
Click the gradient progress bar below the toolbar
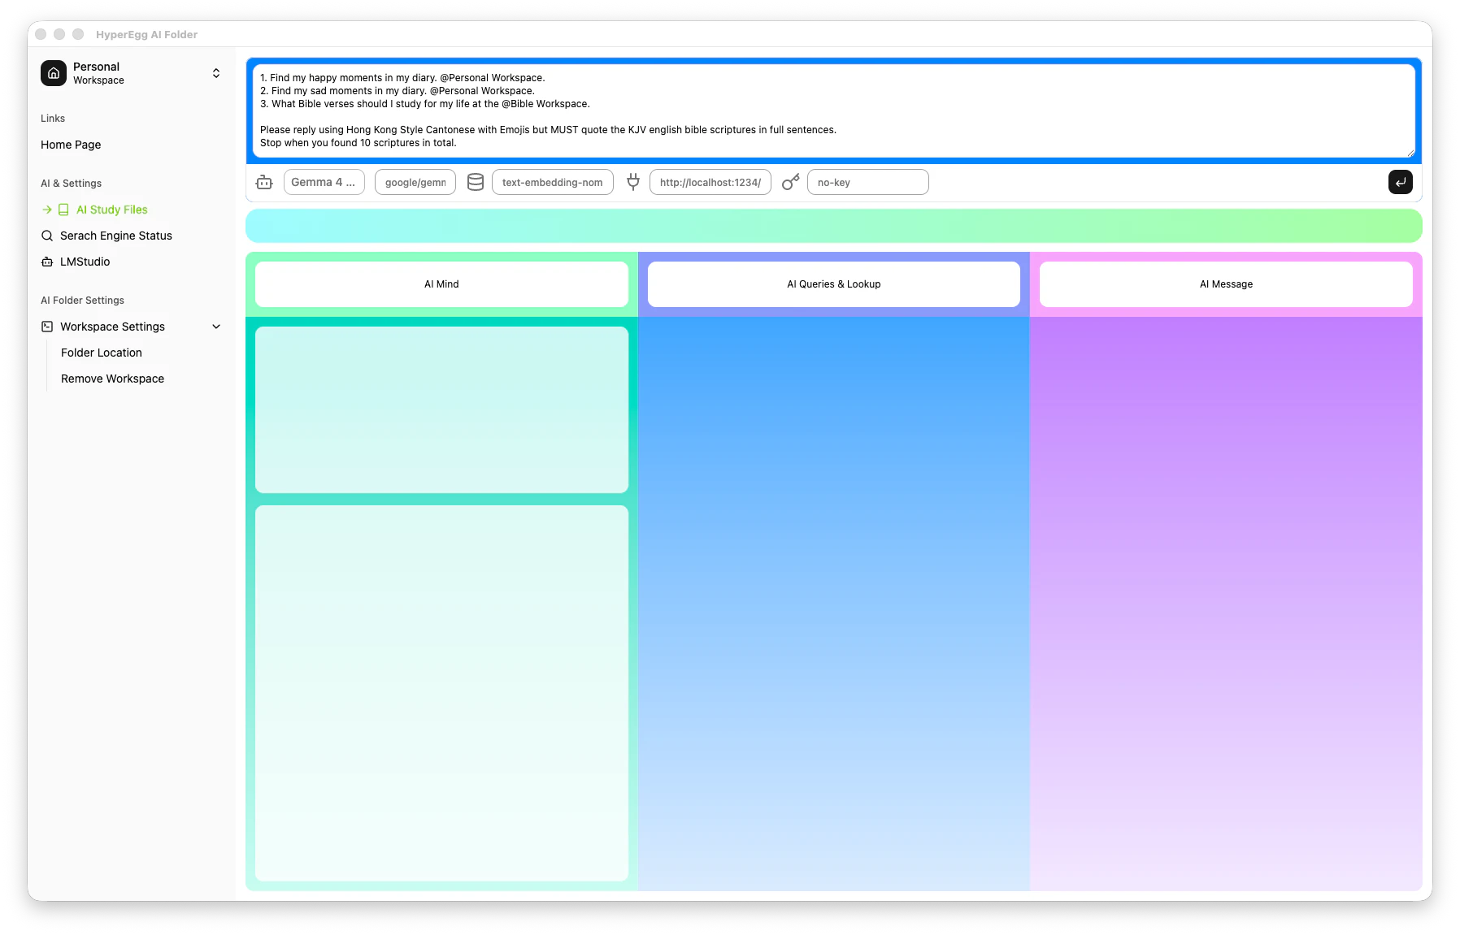click(833, 225)
